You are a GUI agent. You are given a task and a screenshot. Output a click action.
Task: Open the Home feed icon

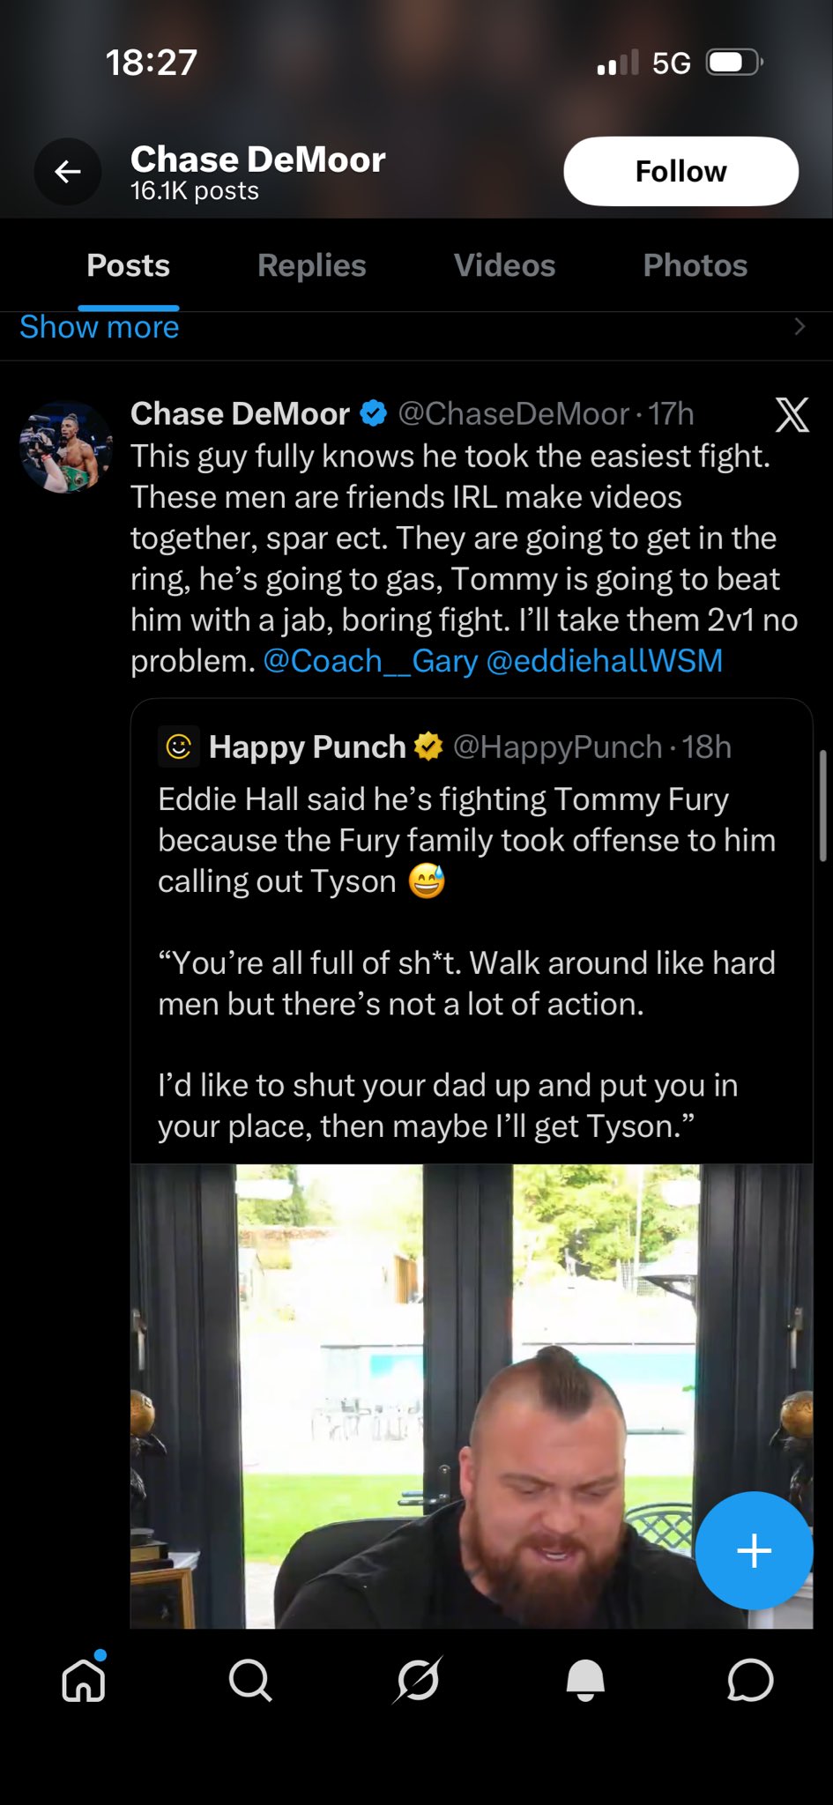pos(84,1680)
